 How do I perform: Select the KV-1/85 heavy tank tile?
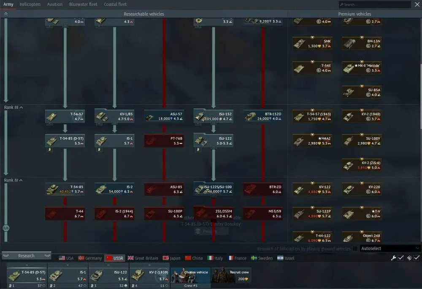click(x=115, y=116)
